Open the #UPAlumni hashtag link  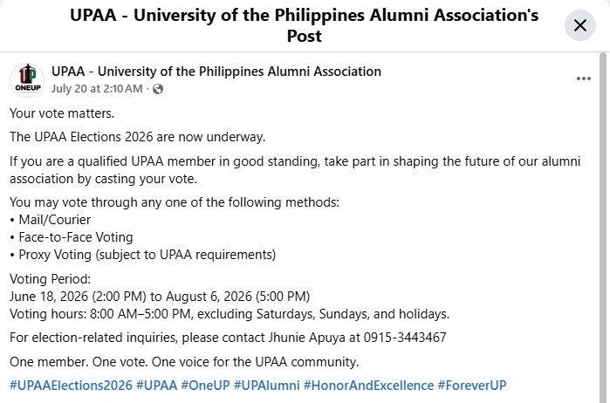click(266, 386)
